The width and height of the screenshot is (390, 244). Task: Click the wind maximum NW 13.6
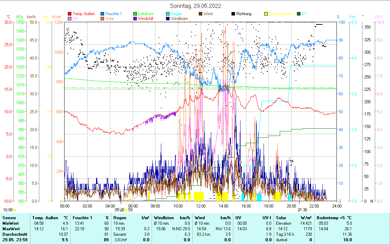tap(223, 229)
